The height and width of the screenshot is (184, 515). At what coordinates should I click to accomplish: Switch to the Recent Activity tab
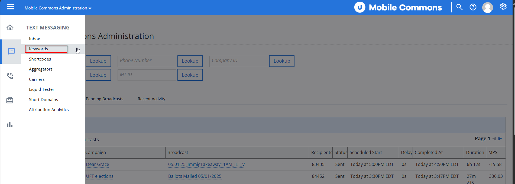(151, 99)
